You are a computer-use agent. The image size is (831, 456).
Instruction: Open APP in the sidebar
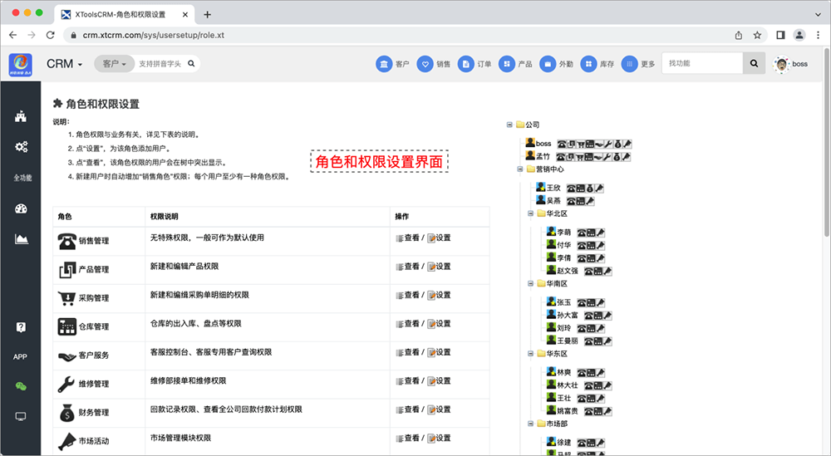tap(20, 357)
